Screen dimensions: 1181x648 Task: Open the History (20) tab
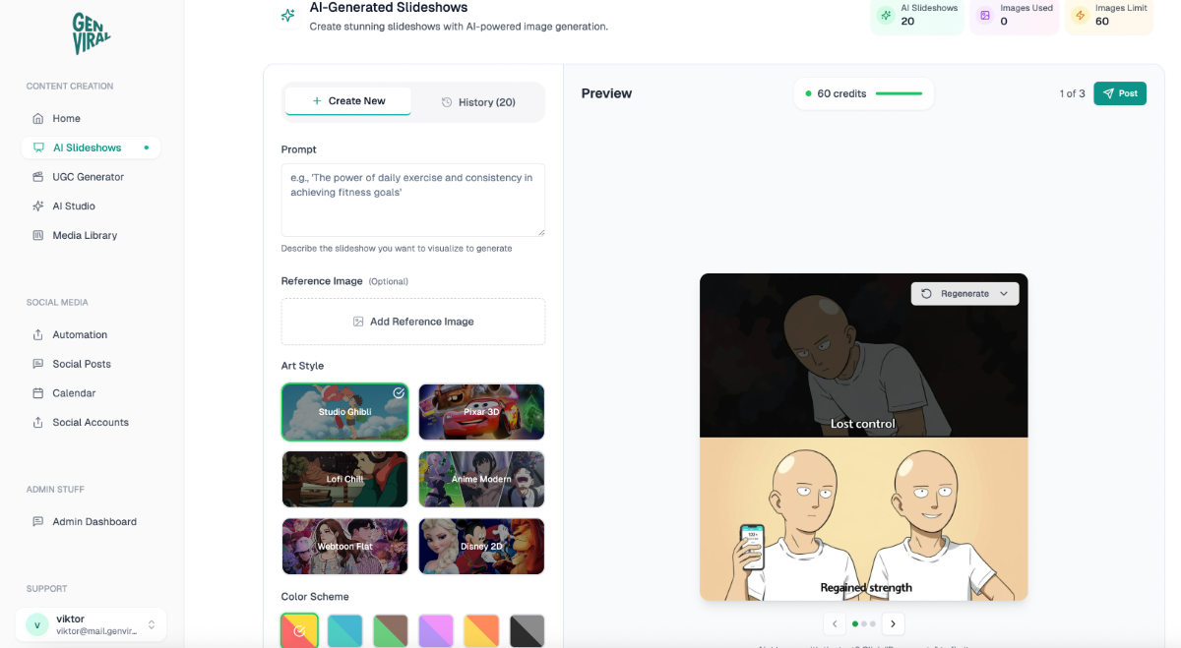[478, 102]
